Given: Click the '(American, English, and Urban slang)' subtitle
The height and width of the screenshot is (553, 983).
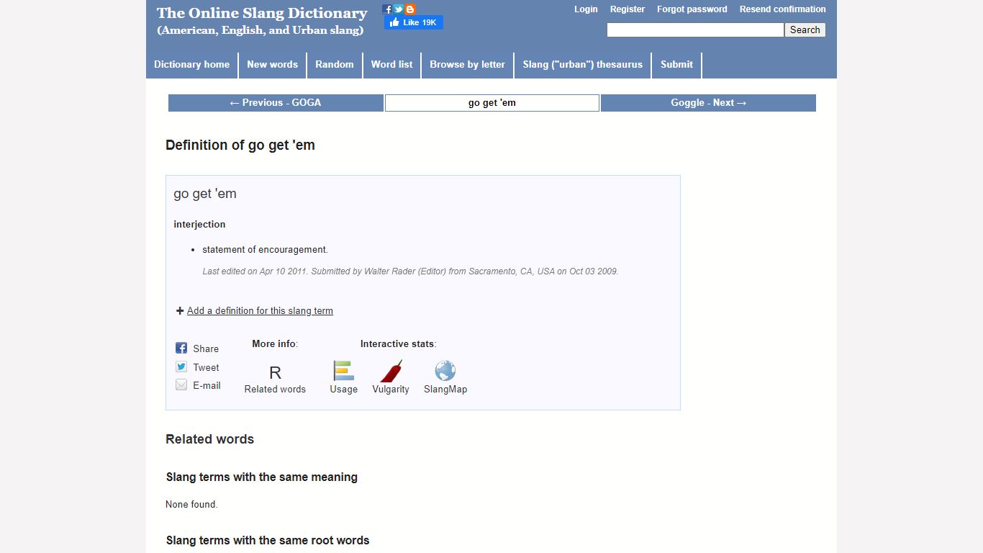Looking at the screenshot, I should click(x=261, y=30).
